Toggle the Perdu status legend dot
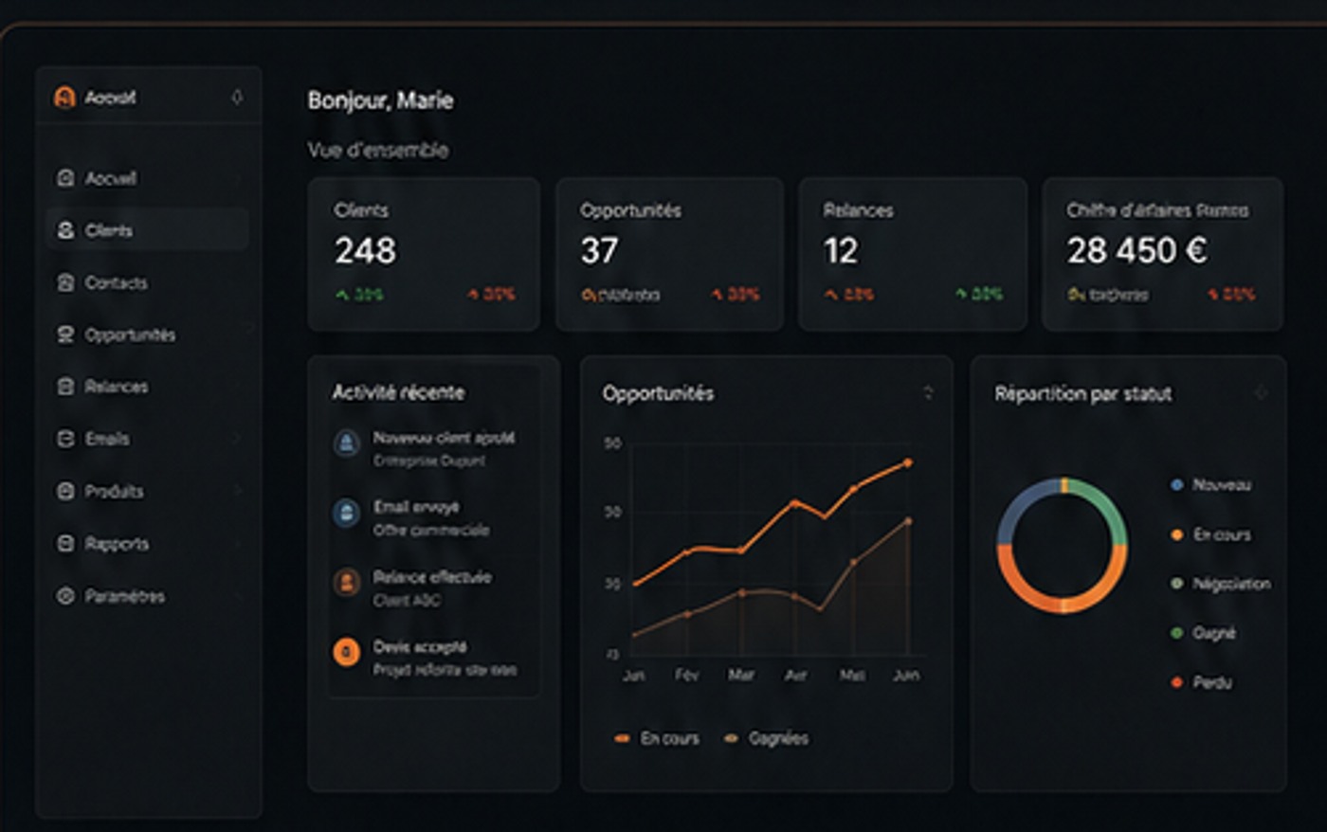 [1177, 682]
